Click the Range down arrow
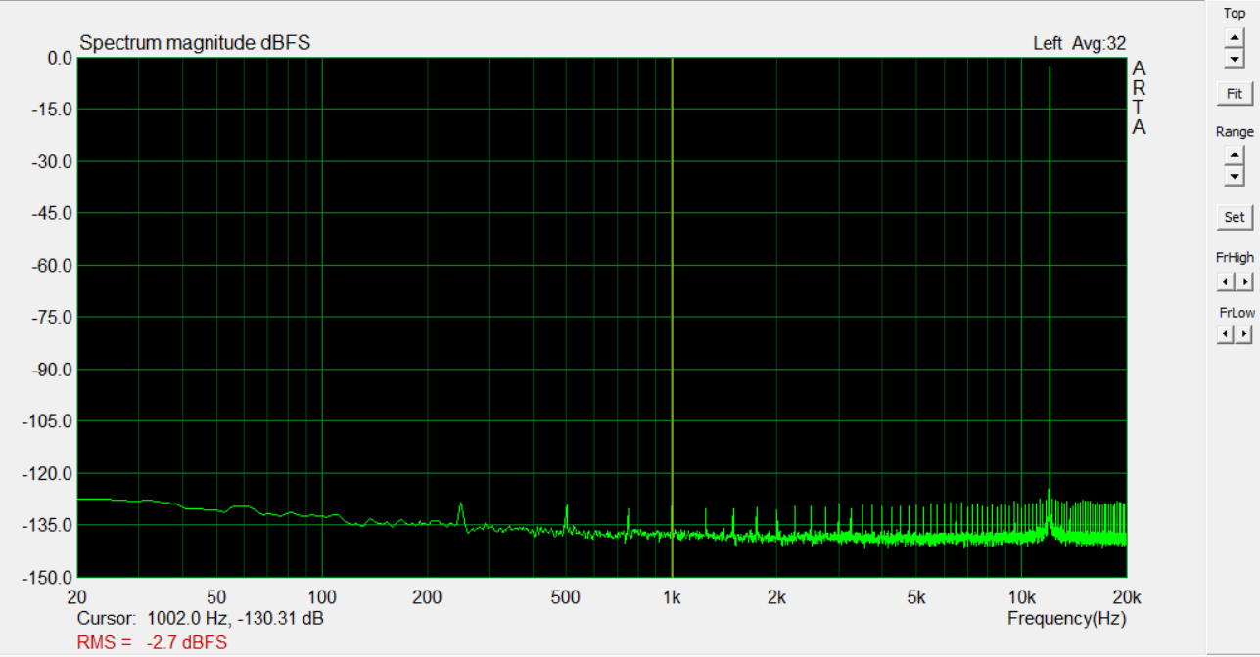The image size is (1260, 657). pos(1234,176)
